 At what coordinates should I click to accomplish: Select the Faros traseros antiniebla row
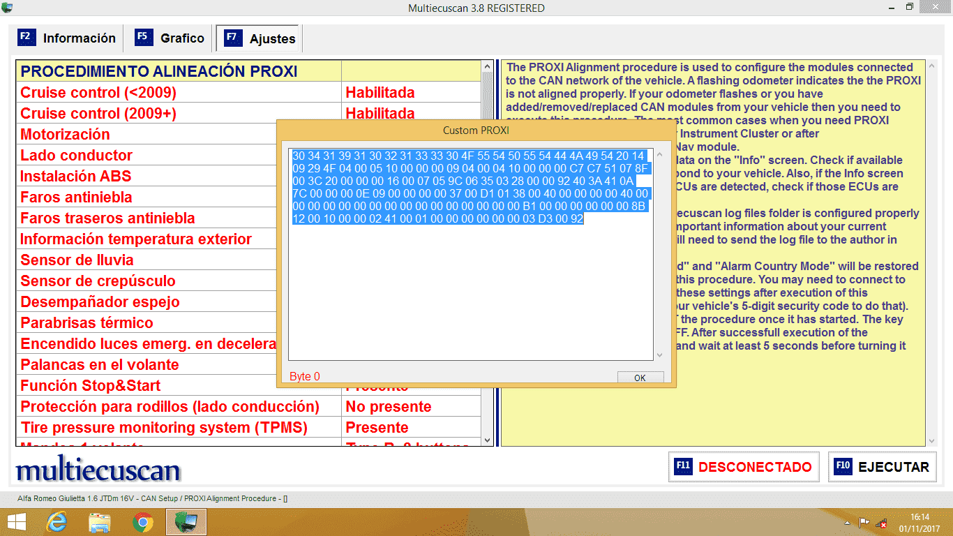click(x=147, y=218)
